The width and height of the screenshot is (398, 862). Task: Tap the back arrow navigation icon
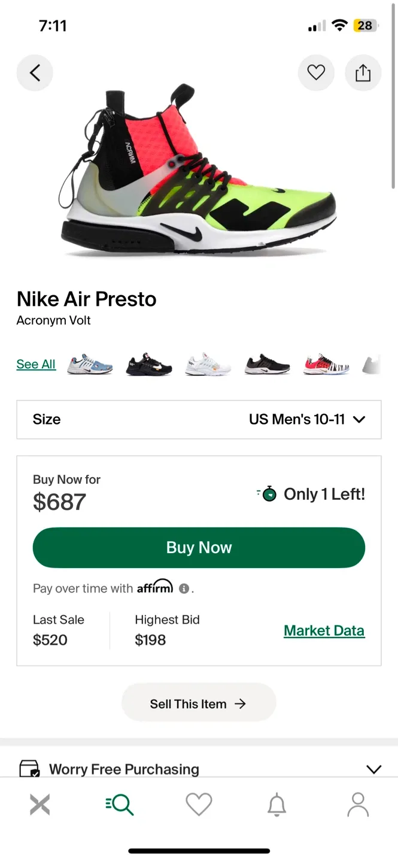(x=34, y=72)
